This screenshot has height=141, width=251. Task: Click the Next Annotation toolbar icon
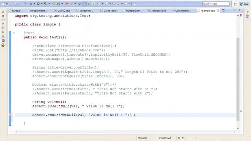(98, 4)
